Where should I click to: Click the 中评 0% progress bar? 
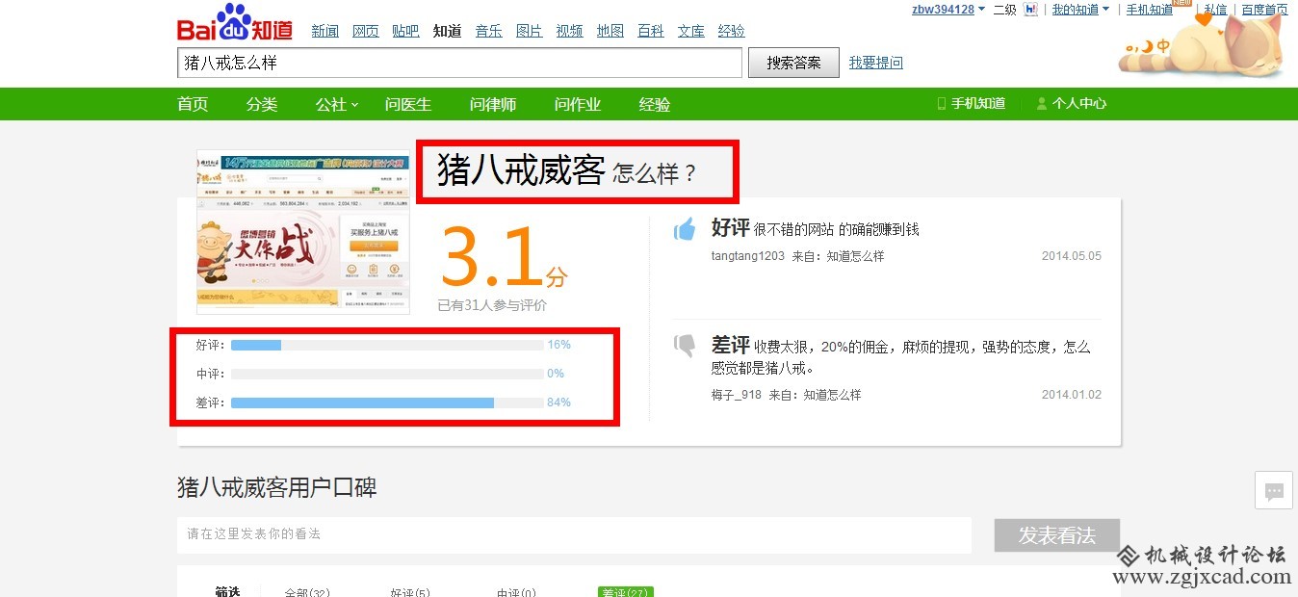click(387, 374)
